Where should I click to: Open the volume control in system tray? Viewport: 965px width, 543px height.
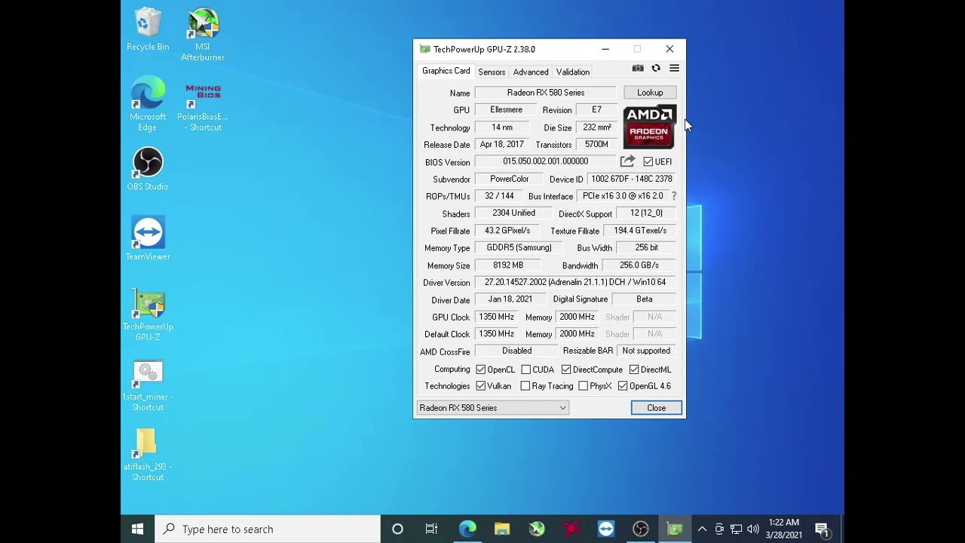click(752, 529)
